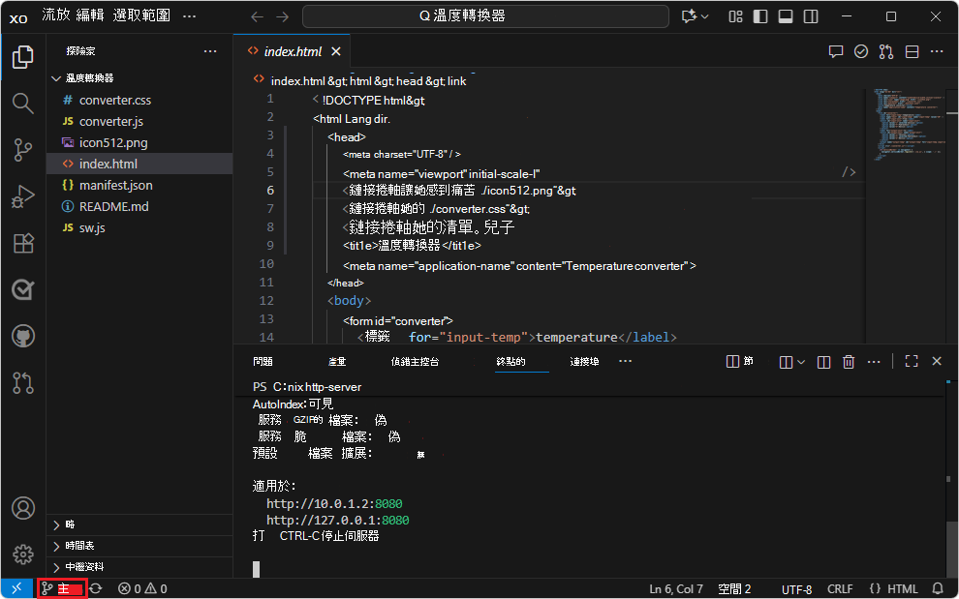The width and height of the screenshot is (959, 599).
Task: Toggle the secondary sidebar visibility
Action: (x=810, y=16)
